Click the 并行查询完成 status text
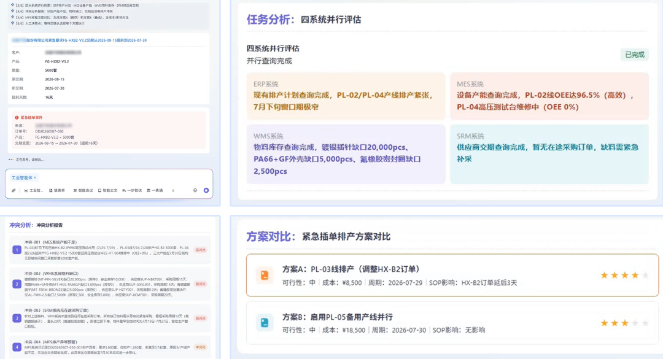This screenshot has height=359, width=663. click(269, 61)
